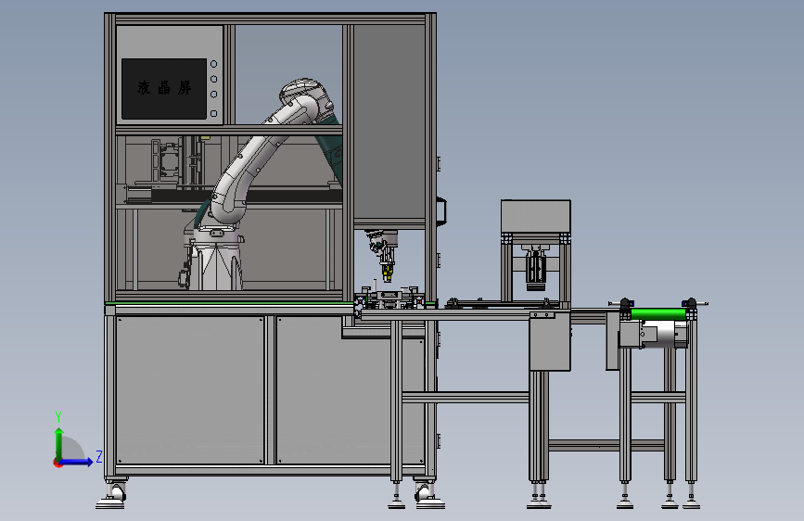Select the black 液晶屏 LCD screen panel
Screen dimensions: 804x521
pyautogui.click(x=164, y=89)
